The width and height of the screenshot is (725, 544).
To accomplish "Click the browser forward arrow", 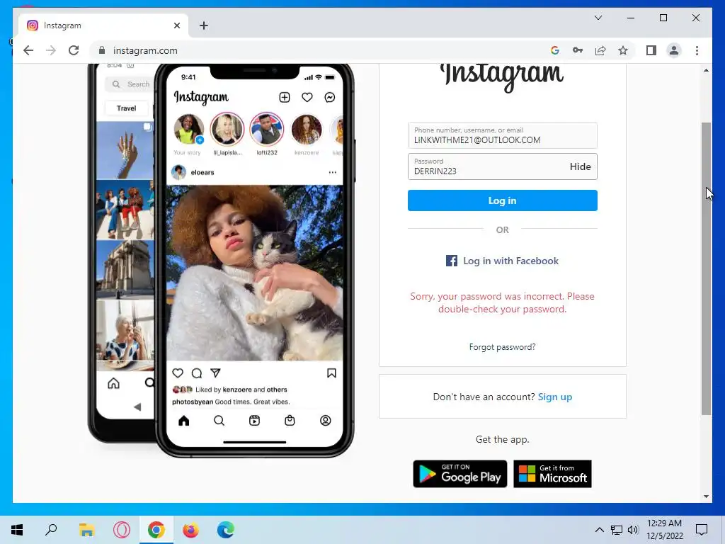I will 51,50.
